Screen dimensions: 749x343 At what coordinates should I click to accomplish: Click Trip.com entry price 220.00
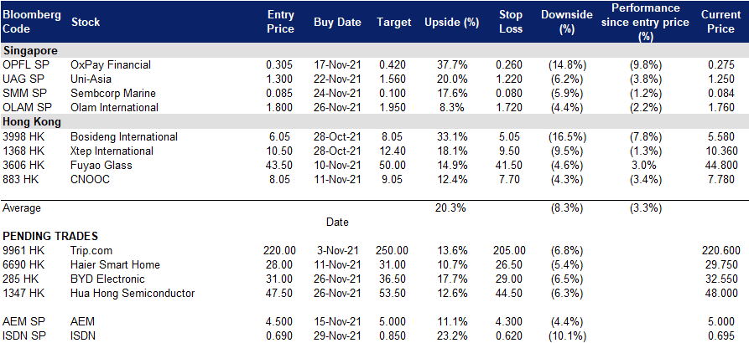(279, 251)
